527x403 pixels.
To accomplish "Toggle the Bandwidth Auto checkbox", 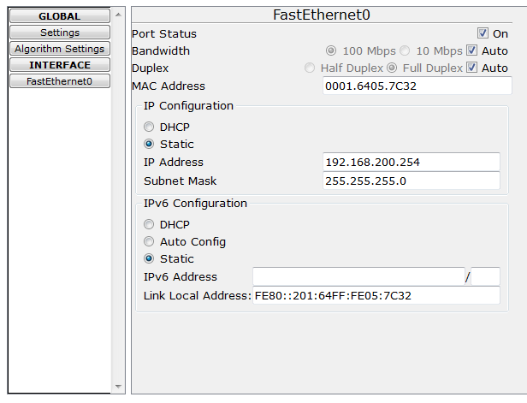I will 471,50.
